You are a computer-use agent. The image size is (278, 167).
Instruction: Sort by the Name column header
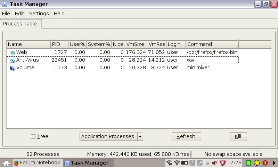pos(28,45)
